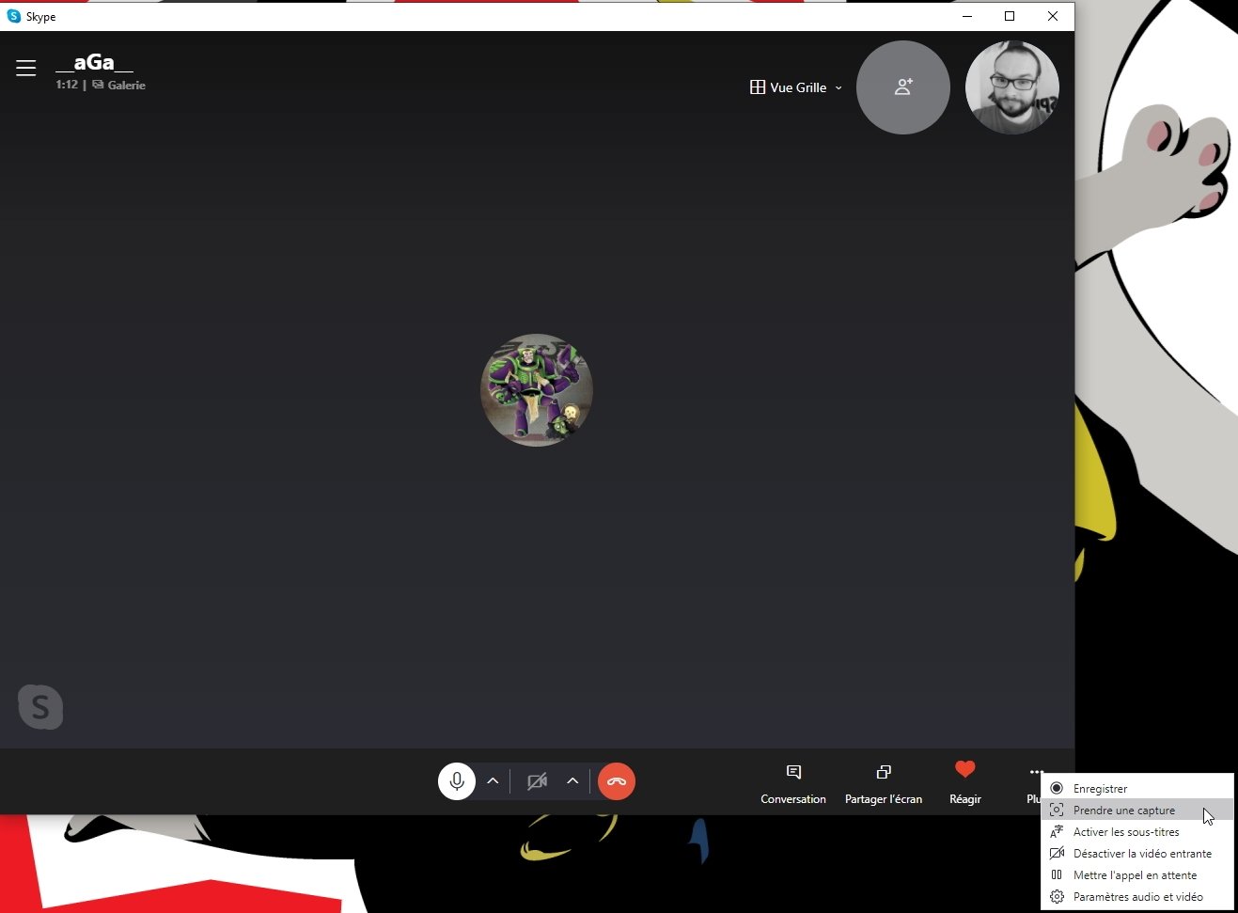The image size is (1238, 913).
Task: Select Prendre une capture in the menu
Action: pyautogui.click(x=1123, y=810)
